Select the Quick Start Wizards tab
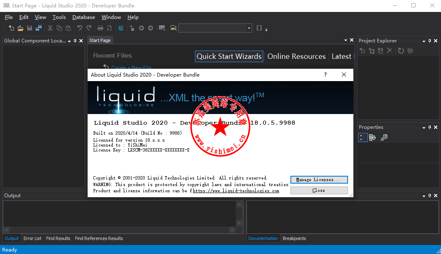 tap(229, 56)
